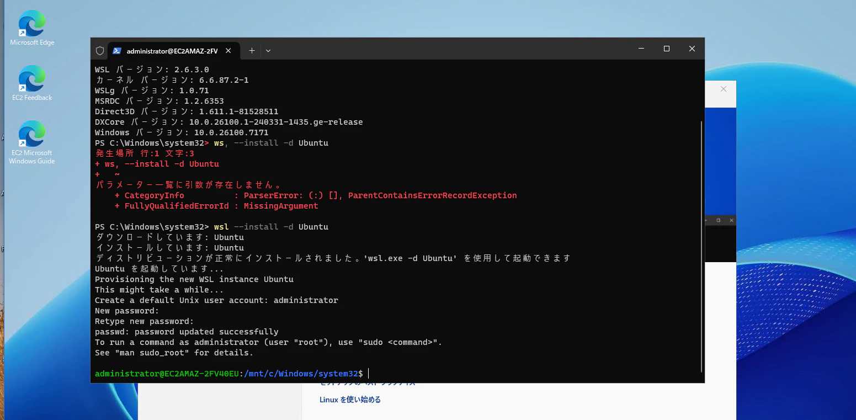
Task: Open a new terminal tab with plus
Action: (252, 51)
